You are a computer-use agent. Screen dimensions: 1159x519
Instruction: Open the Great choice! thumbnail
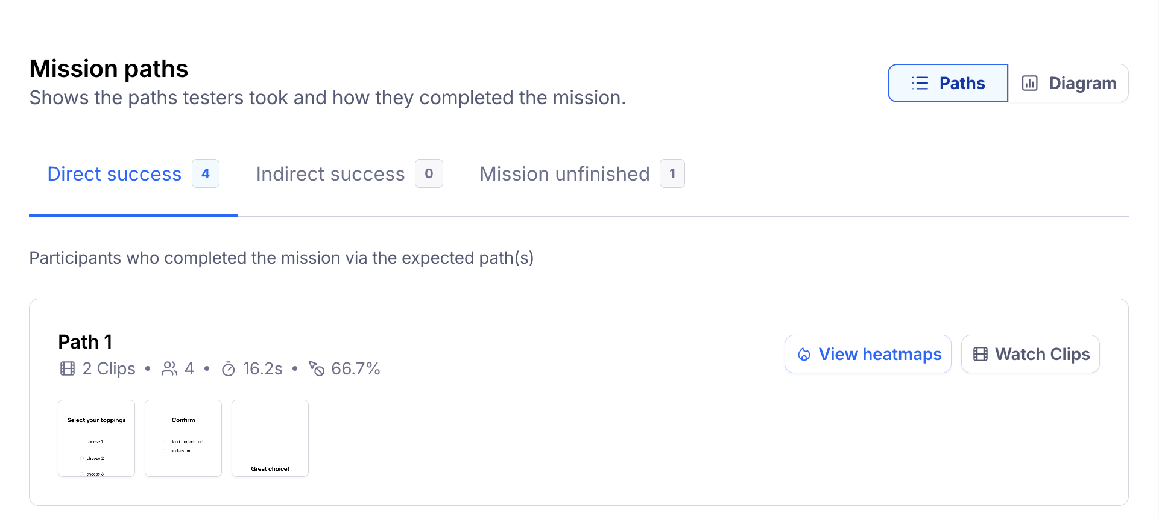tap(270, 438)
